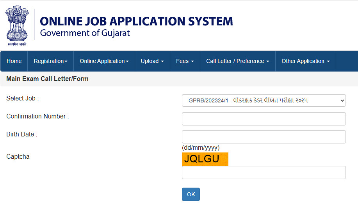
Task: Click the Select Job label
Action: tap(22, 99)
